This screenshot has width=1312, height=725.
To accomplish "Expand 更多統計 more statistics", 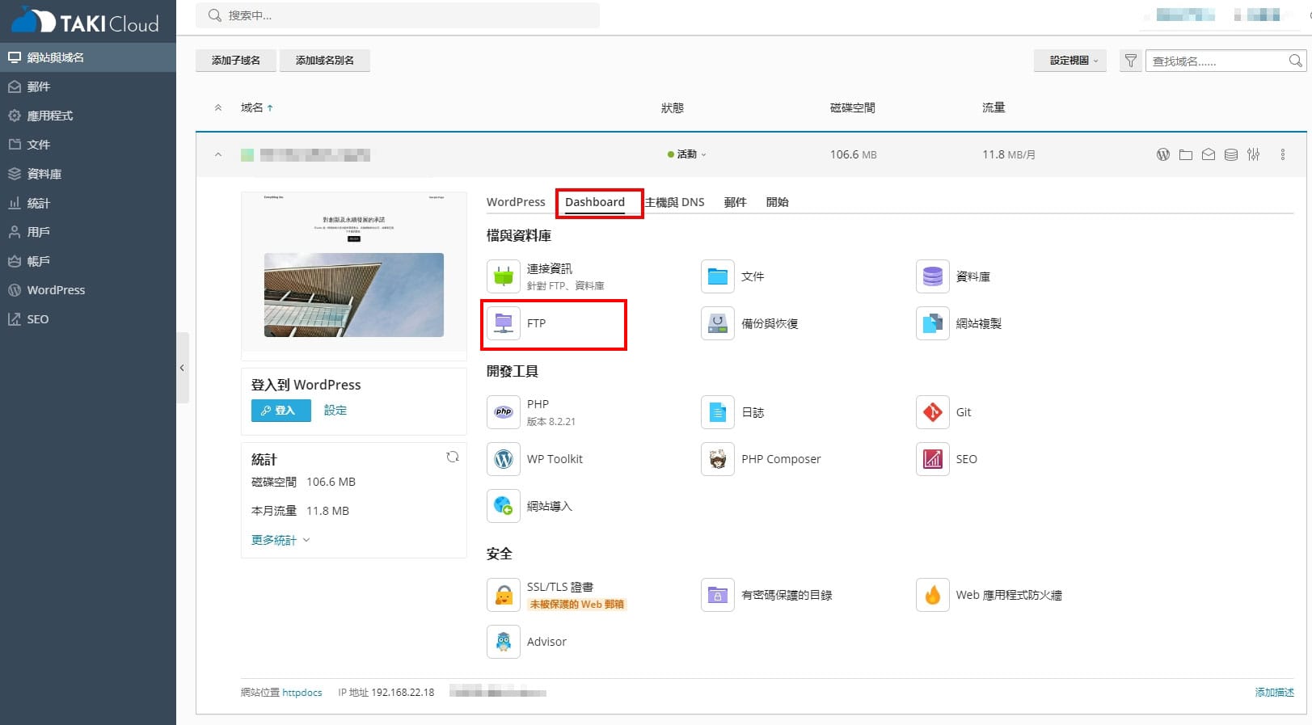I will [281, 540].
